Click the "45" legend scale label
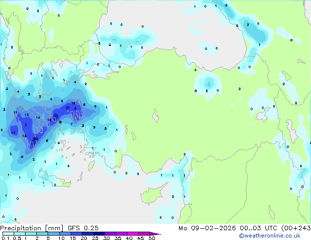 point(140,238)
